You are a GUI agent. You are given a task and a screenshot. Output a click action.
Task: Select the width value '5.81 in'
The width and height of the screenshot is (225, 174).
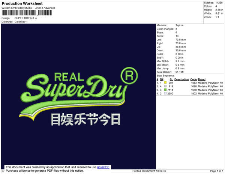(x=219, y=13)
